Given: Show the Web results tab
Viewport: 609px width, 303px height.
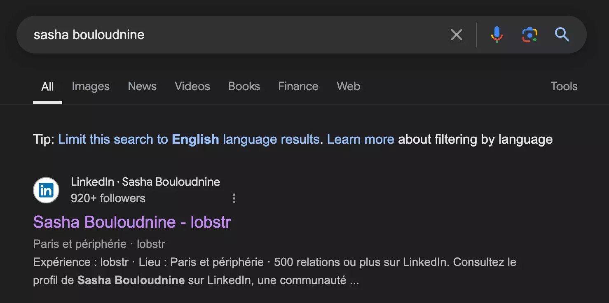Looking at the screenshot, I should (x=348, y=86).
